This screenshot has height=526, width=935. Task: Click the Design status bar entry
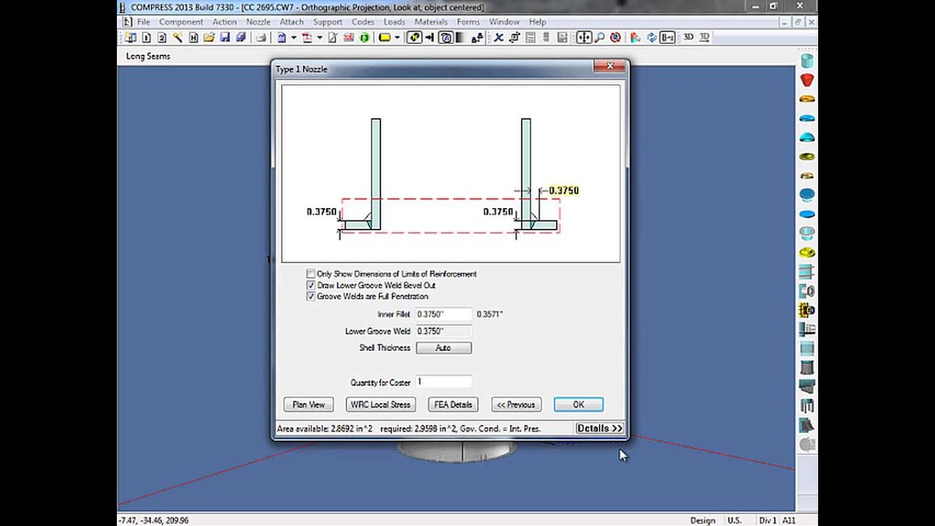(703, 520)
